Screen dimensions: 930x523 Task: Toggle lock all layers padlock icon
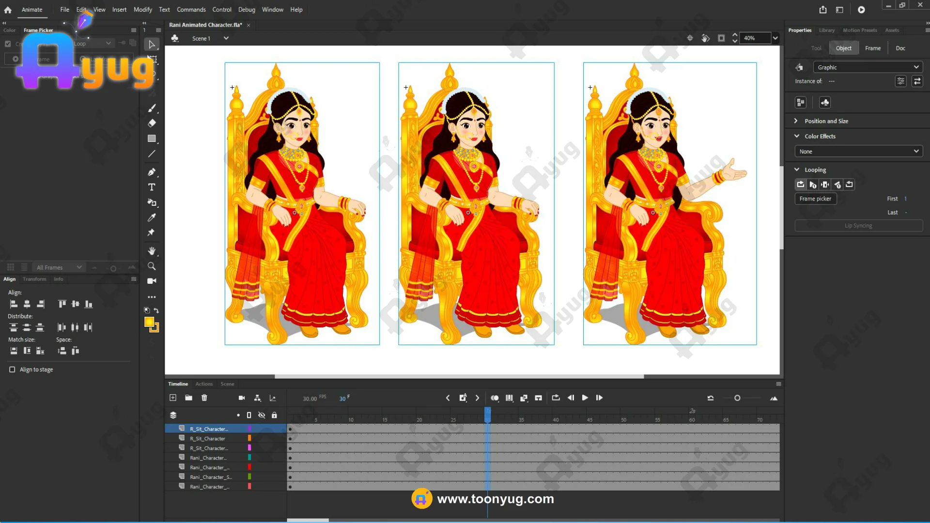tap(274, 415)
